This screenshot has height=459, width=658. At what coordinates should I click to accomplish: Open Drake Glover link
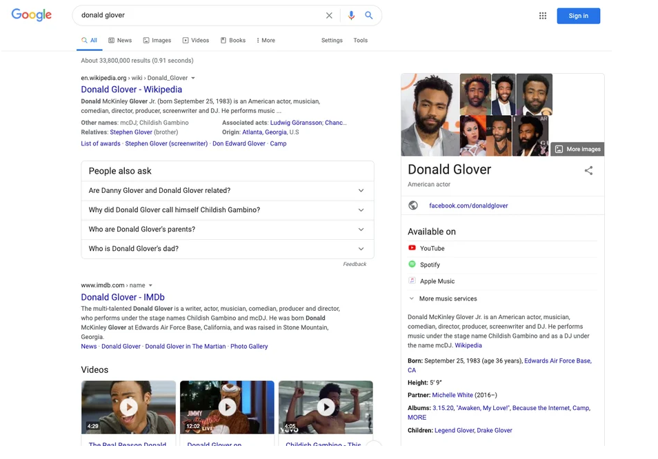click(495, 431)
